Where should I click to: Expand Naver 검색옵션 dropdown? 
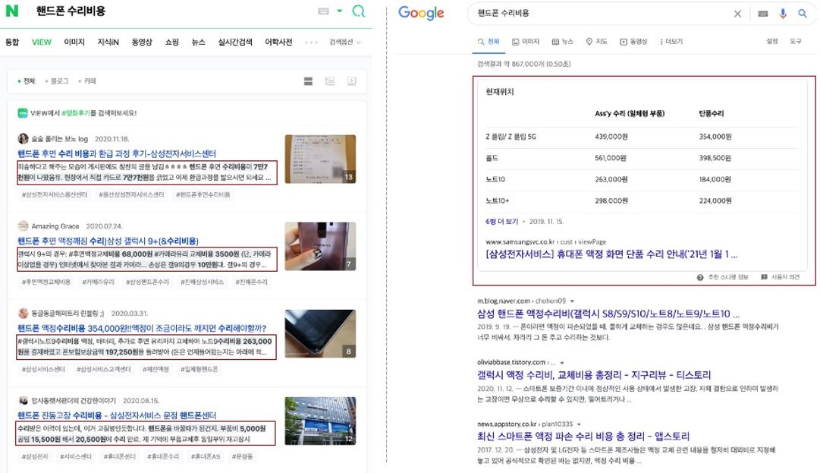[344, 42]
